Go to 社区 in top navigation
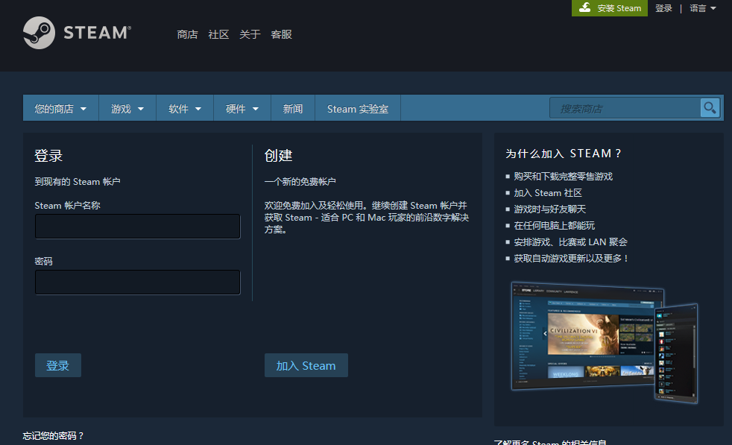The image size is (732, 445). pos(218,34)
